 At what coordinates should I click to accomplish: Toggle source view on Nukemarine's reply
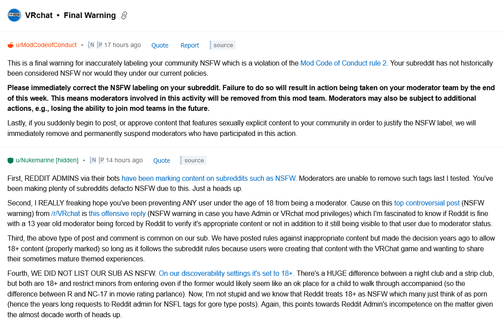193,160
